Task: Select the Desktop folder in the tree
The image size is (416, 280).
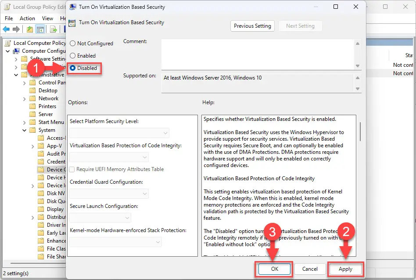Action: click(48, 91)
